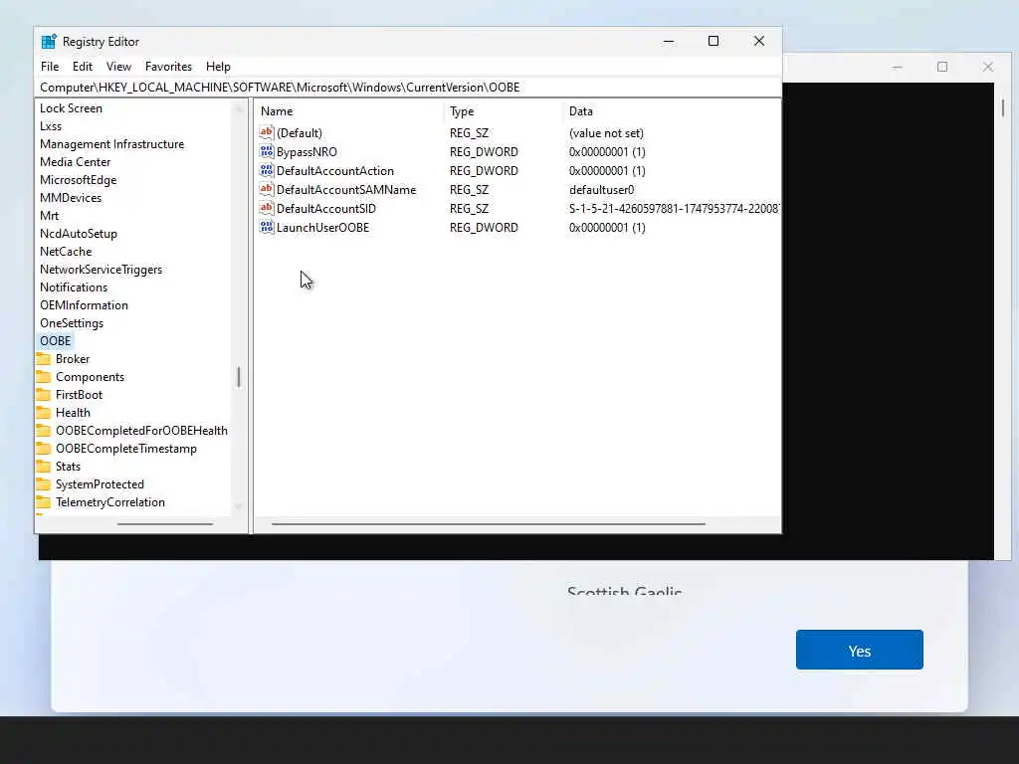The image size is (1019, 764).
Task: Open the Favorites menu
Action: [168, 67]
